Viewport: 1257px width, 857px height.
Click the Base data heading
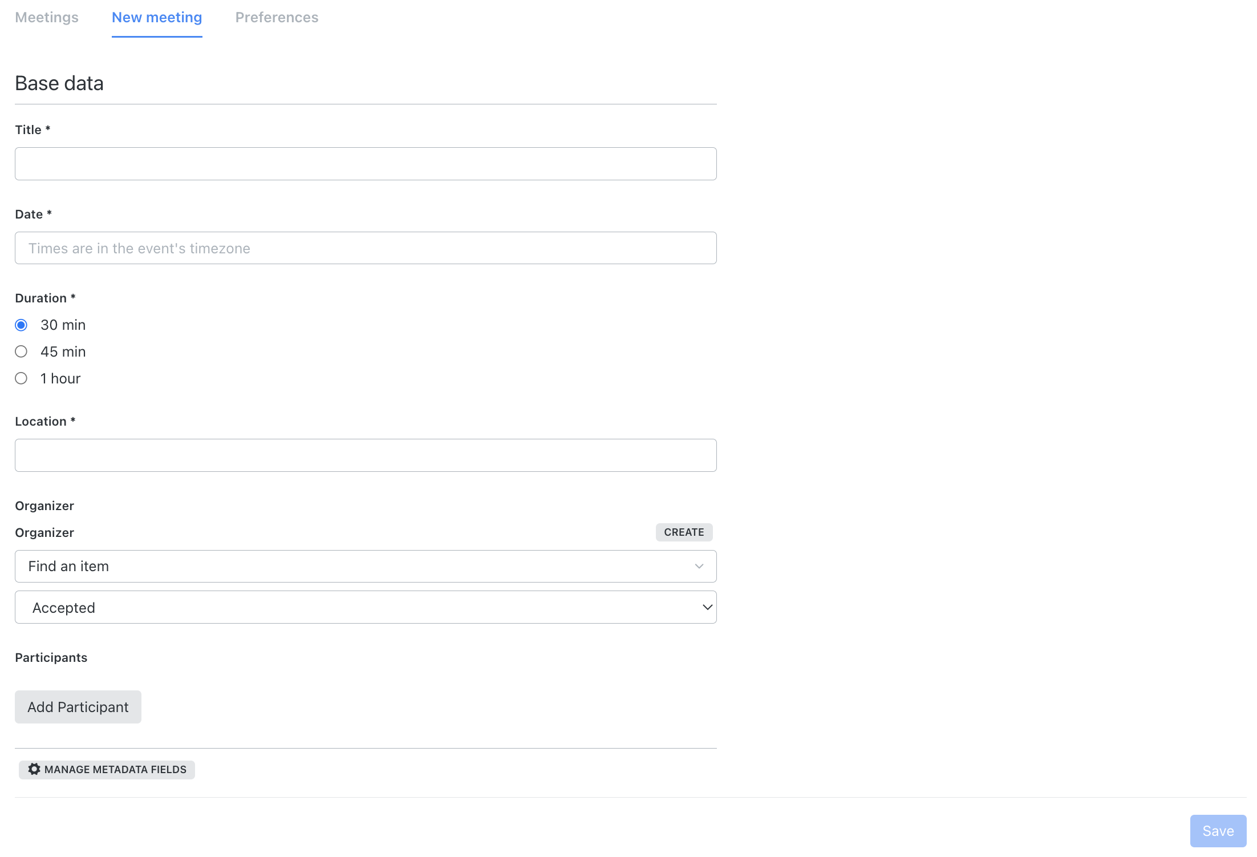(59, 83)
